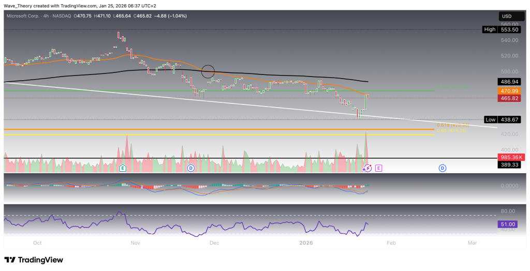Image resolution: width=530 pixels, height=271 pixels.
Task: Click the black circle crossover annotation
Action: [x=208, y=71]
